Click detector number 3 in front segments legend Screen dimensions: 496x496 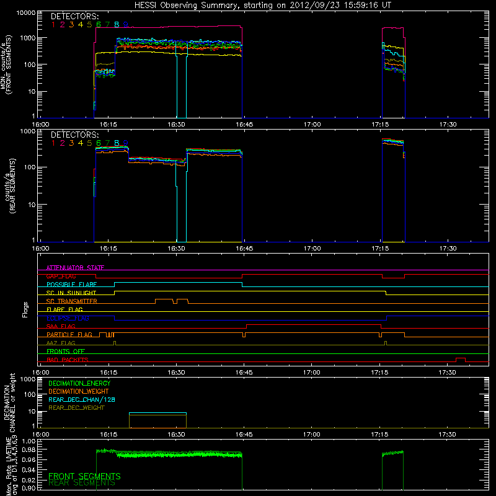pyautogui.click(x=71, y=24)
